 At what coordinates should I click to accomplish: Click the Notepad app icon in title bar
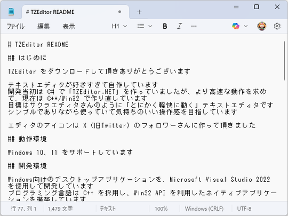click(11, 12)
